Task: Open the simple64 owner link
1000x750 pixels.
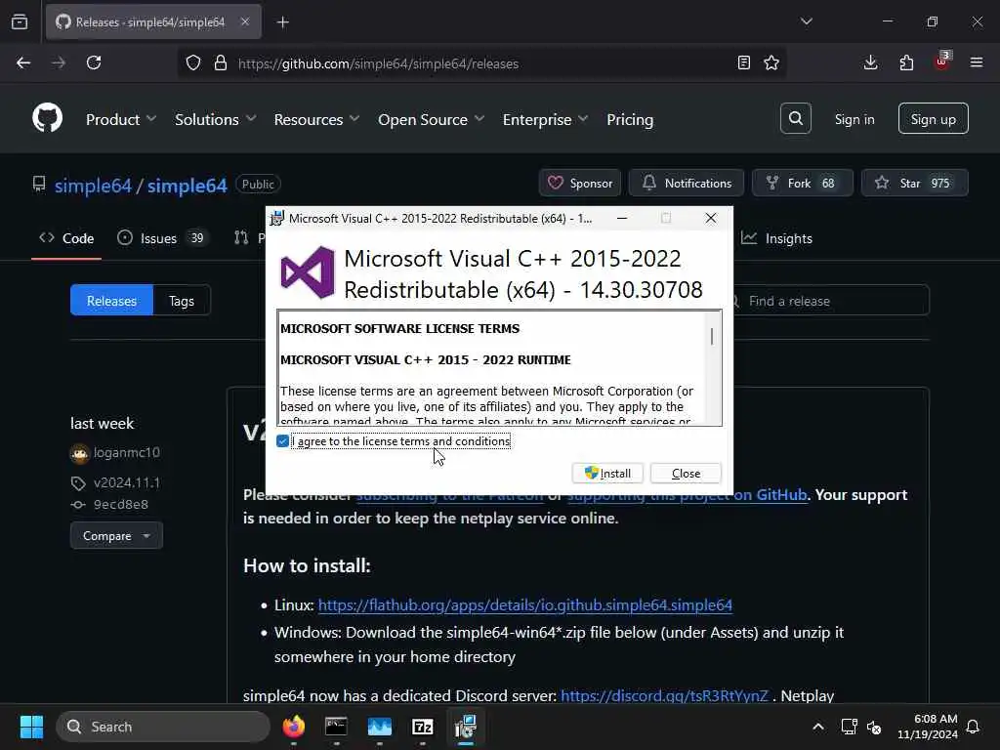Action: click(93, 186)
